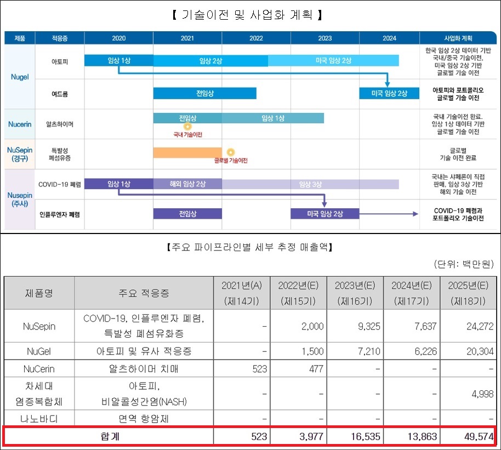This screenshot has height=450, width=501.
Task: Click the 기술이전 및 사업화 계획 title
Action: pos(247,15)
